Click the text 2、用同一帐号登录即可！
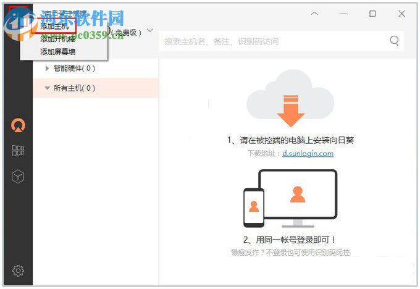 (289, 240)
